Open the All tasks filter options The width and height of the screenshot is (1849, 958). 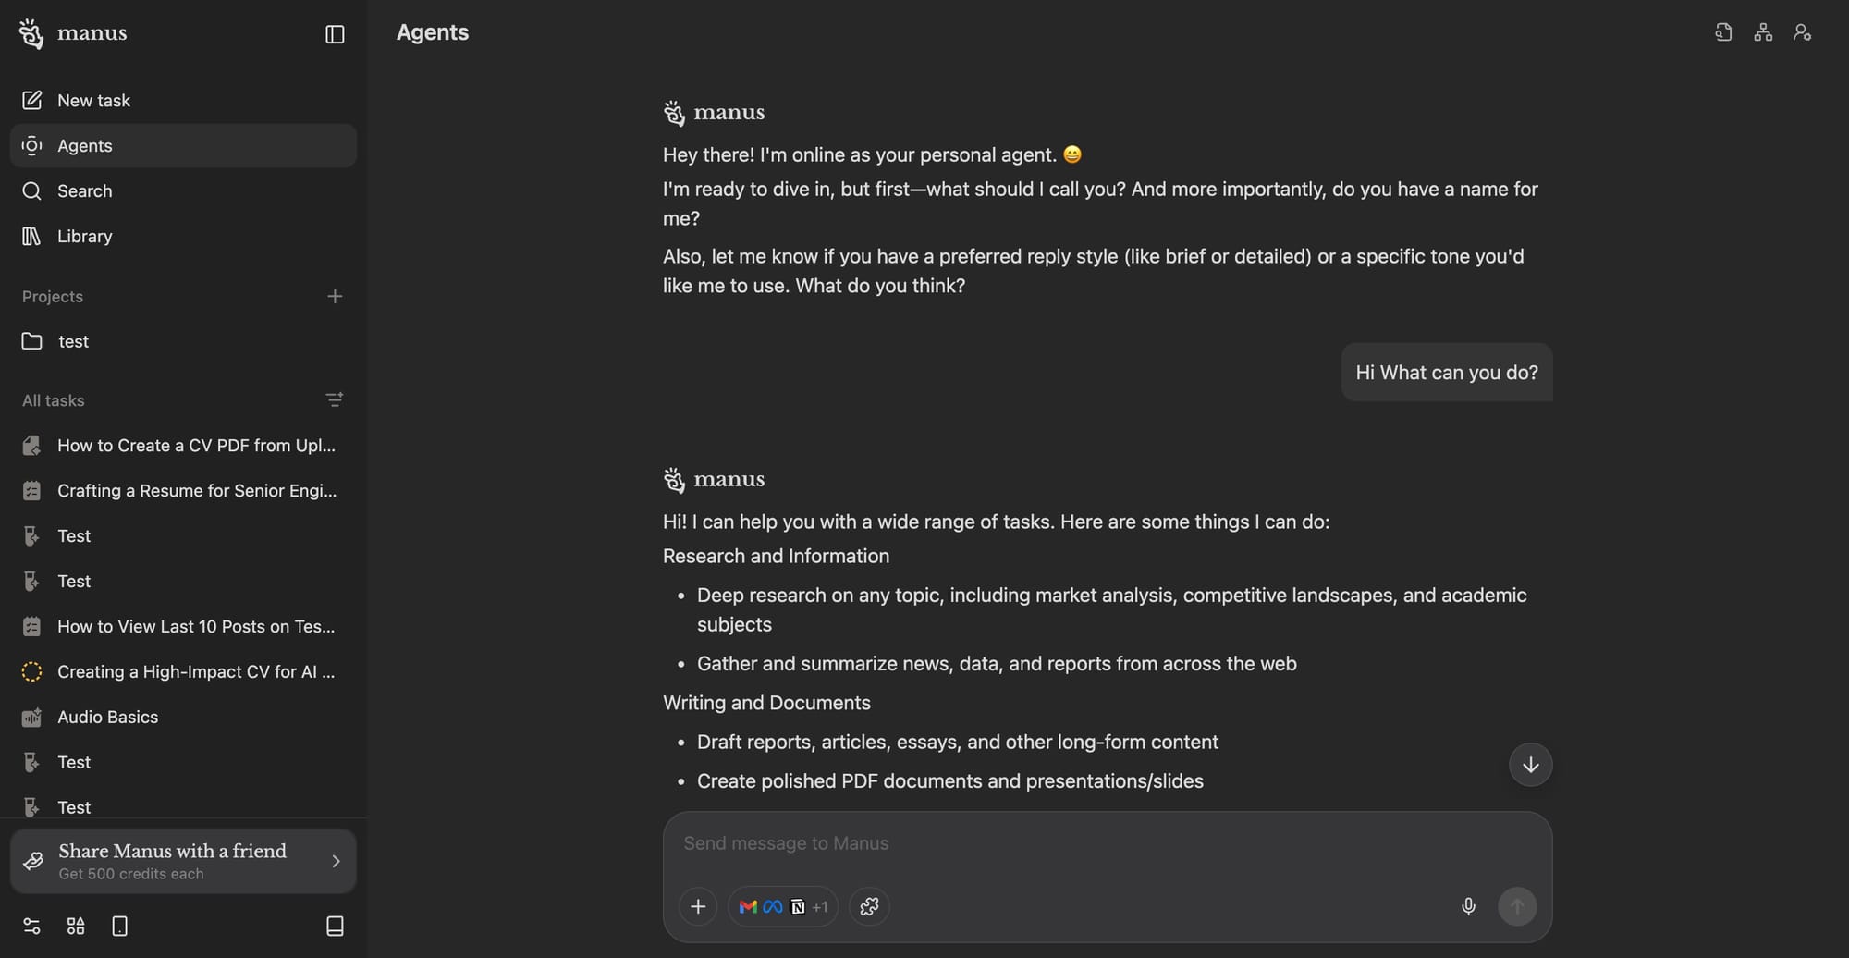coord(335,399)
